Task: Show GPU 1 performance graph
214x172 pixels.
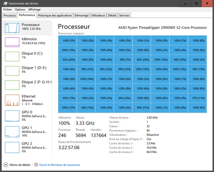Action: (27, 132)
